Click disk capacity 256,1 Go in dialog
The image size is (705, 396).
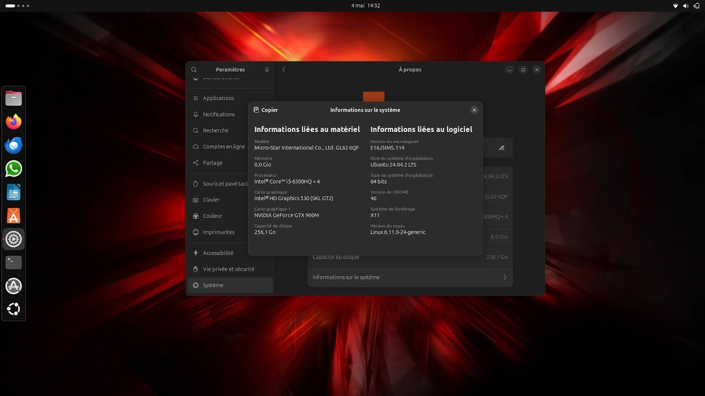265,232
